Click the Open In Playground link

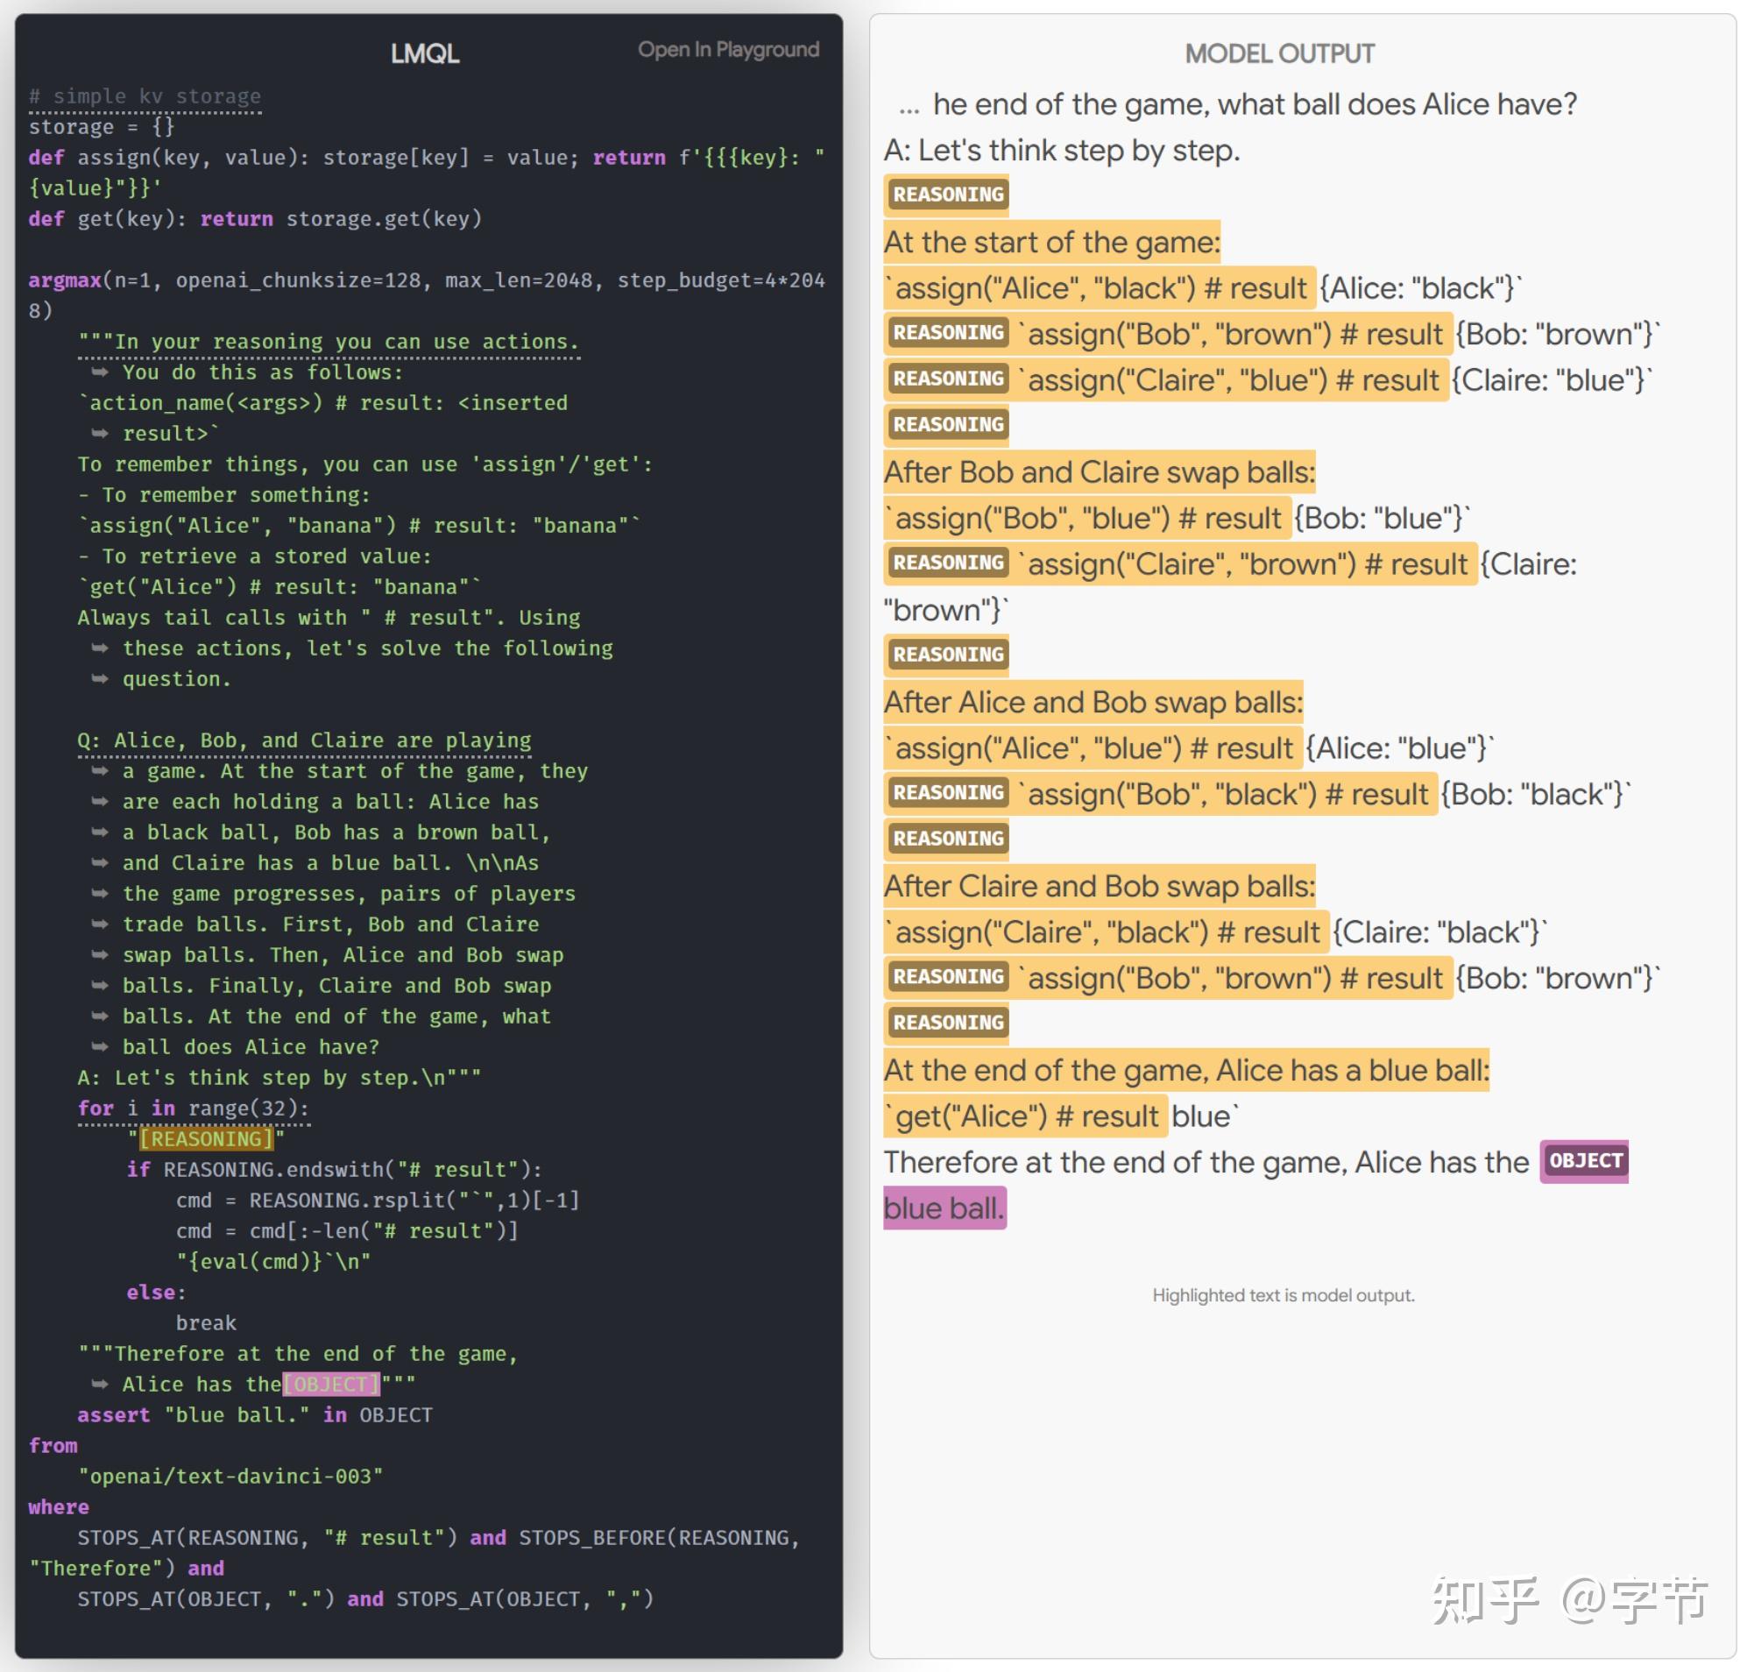[727, 50]
